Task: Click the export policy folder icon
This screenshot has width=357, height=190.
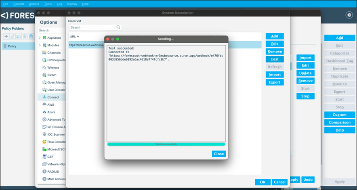Action: click(31, 36)
